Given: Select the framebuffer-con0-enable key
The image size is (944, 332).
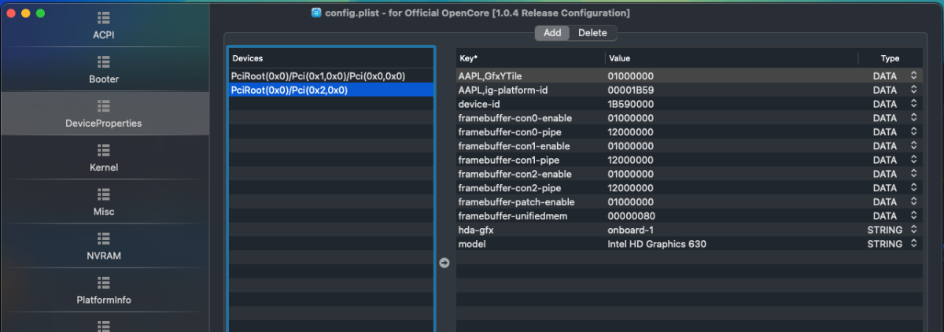Looking at the screenshot, I should pos(514,118).
